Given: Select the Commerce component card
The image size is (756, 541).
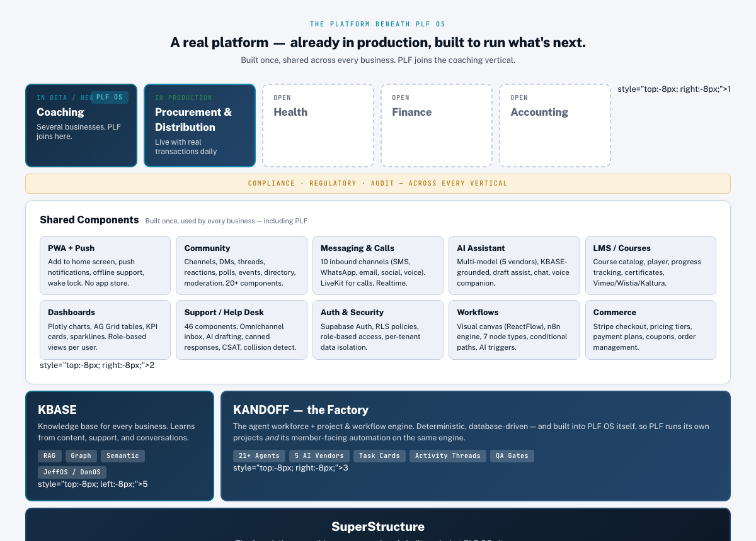Looking at the screenshot, I should [651, 330].
